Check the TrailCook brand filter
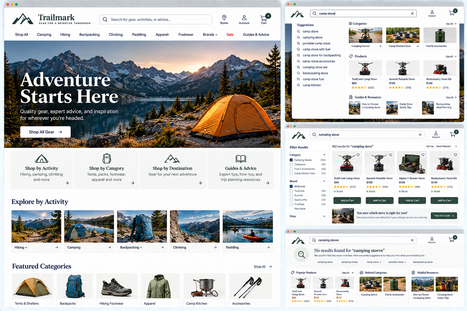Image resolution: width=467 pixels, height=311 pixels. tap(291, 191)
